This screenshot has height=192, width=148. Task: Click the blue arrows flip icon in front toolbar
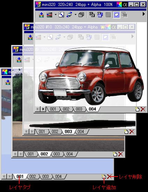69,15
